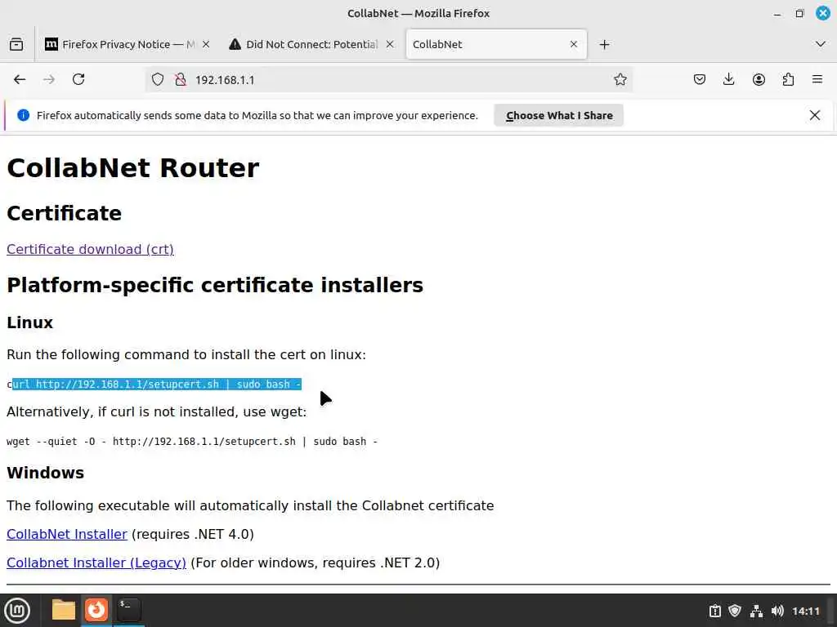Click the wget --quiet setupcert.sh command
The width and height of the screenshot is (837, 627).
[192, 442]
